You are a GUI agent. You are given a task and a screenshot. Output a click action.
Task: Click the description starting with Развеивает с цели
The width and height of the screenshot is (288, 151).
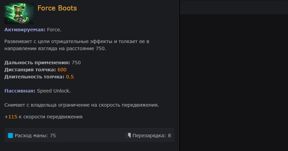(77, 45)
